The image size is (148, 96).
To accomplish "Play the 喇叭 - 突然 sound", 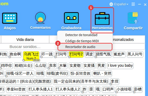I will 102,74.
